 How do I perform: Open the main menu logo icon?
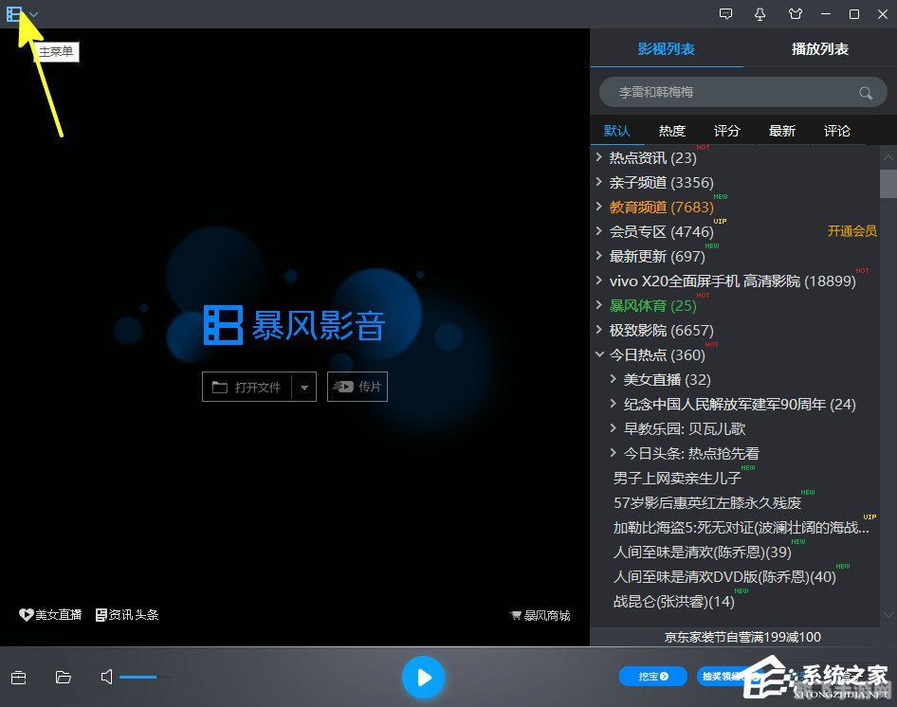pyautogui.click(x=14, y=14)
